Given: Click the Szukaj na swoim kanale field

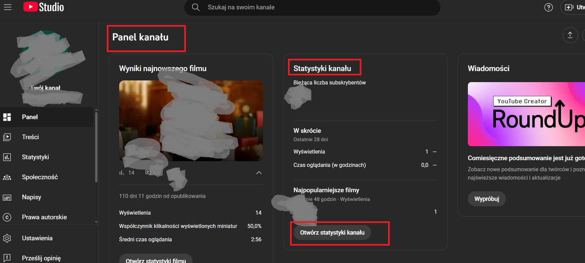Looking at the screenshot, I should point(312,7).
